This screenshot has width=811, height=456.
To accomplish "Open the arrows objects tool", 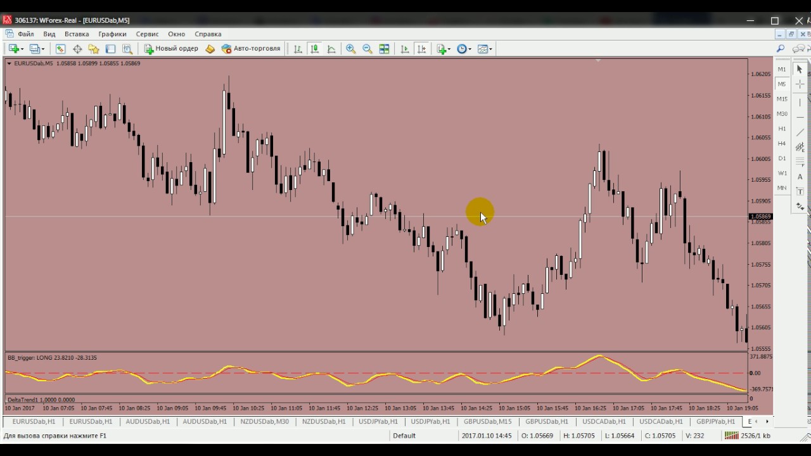I will point(799,206).
